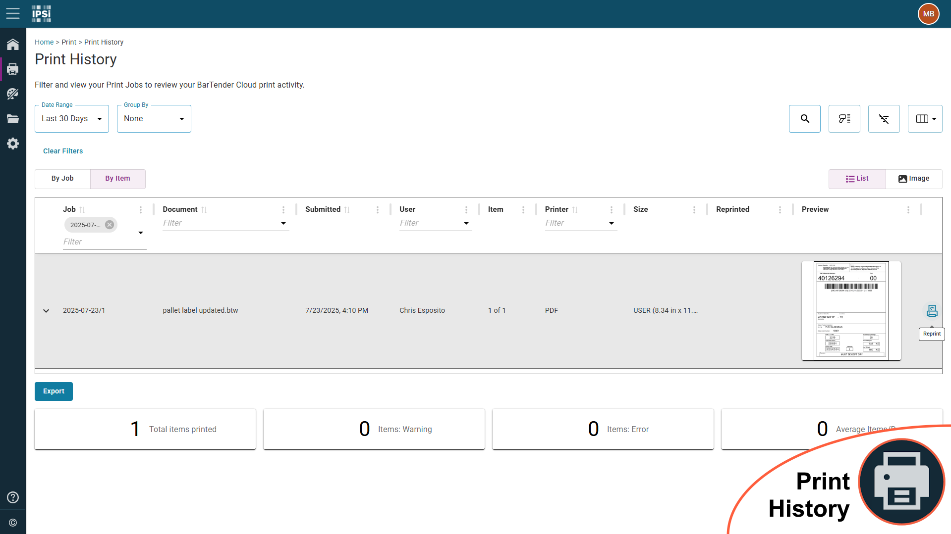Image resolution: width=951 pixels, height=534 pixels.
Task: Click the copyright icon in sidebar
Action: [x=13, y=523]
